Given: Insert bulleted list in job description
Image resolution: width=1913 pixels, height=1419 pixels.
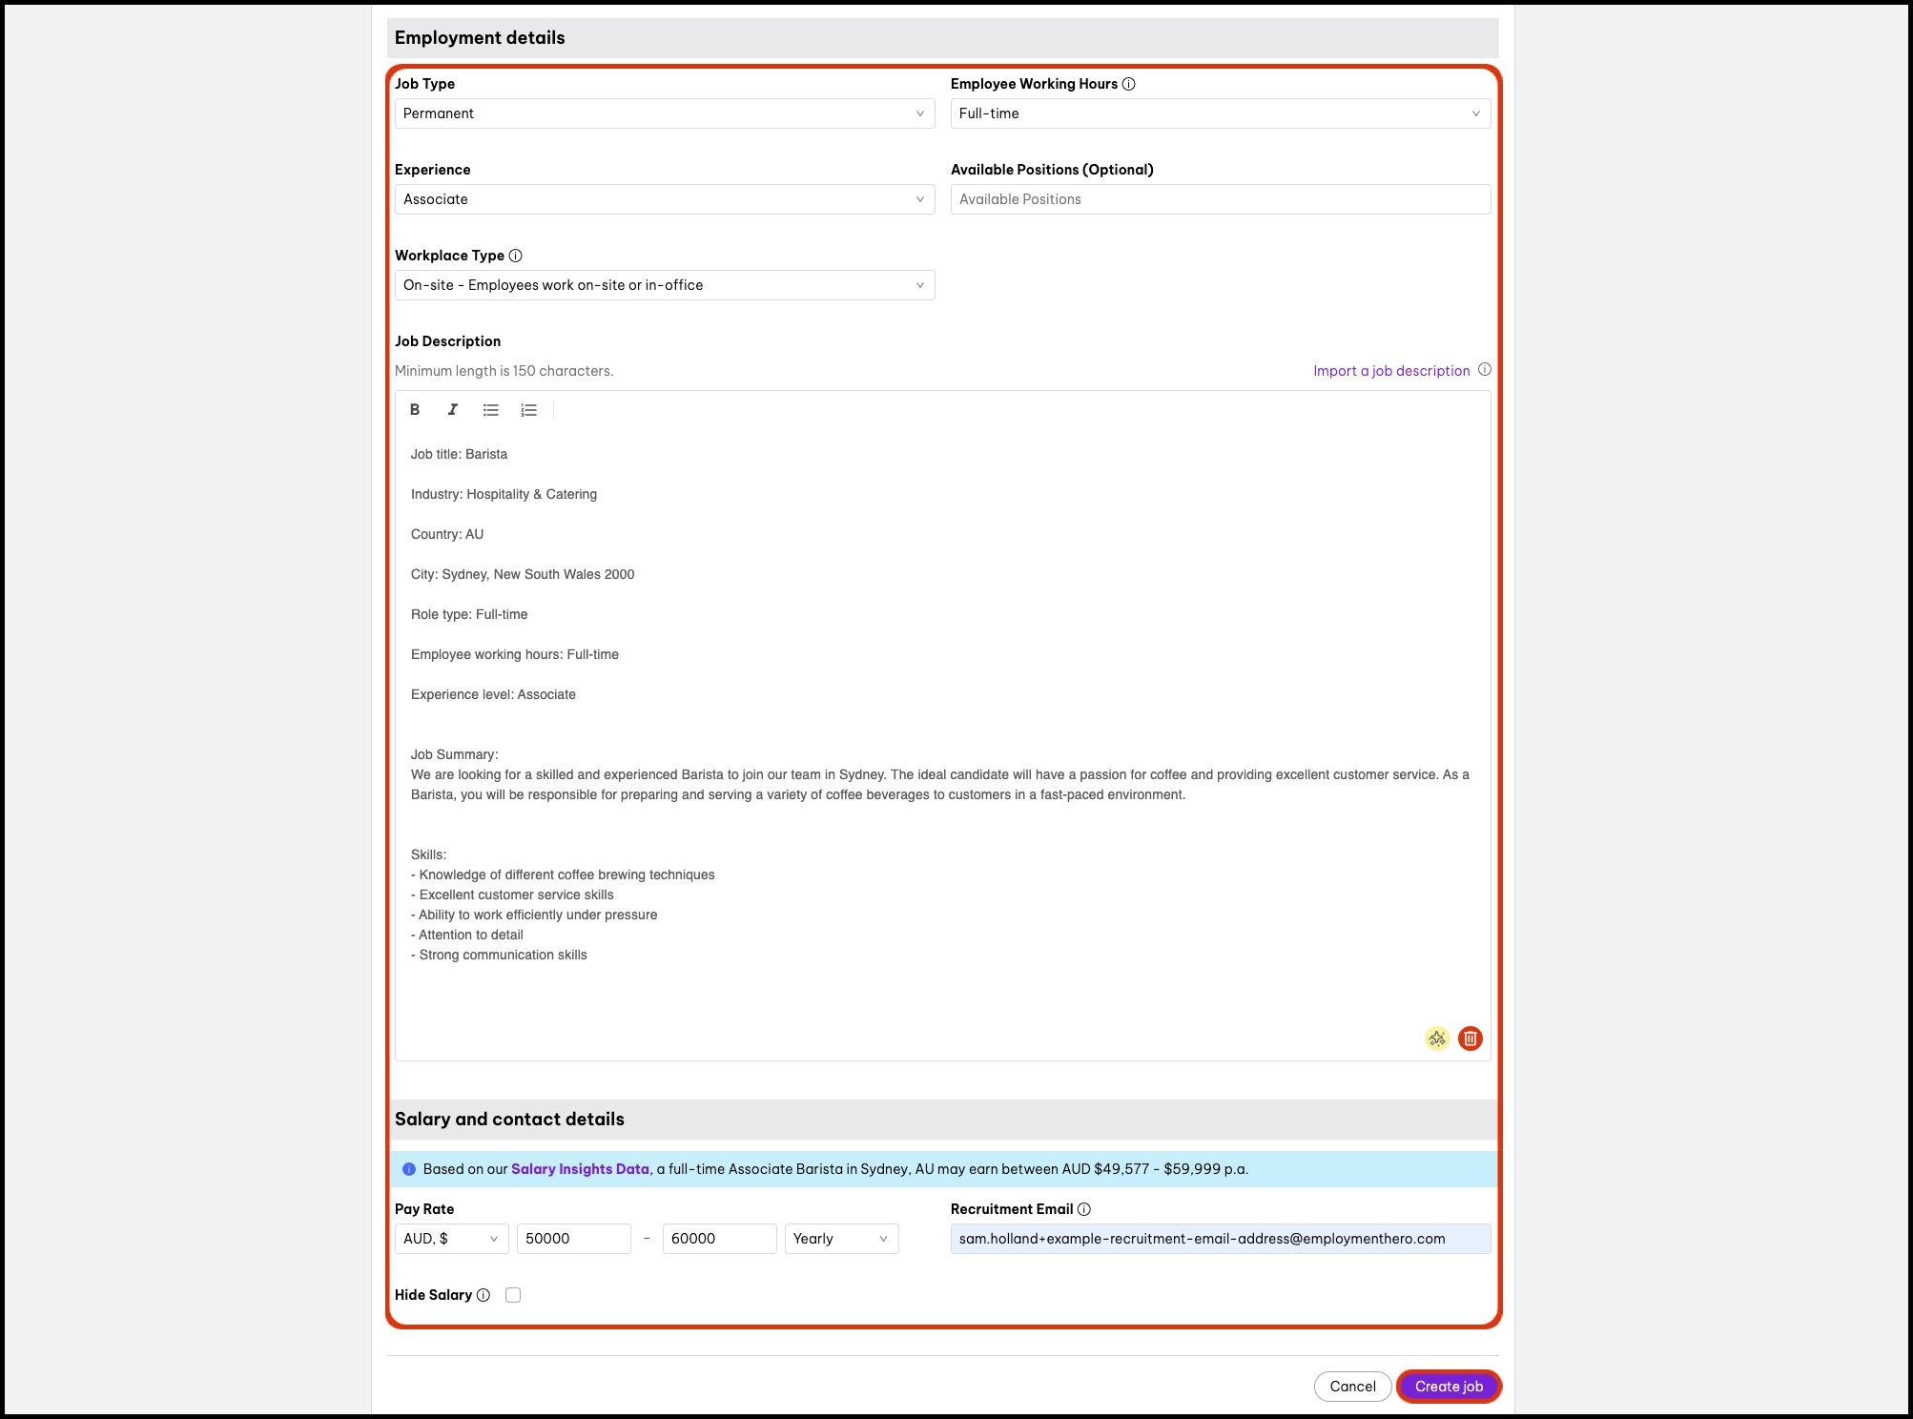Looking at the screenshot, I should [491, 410].
